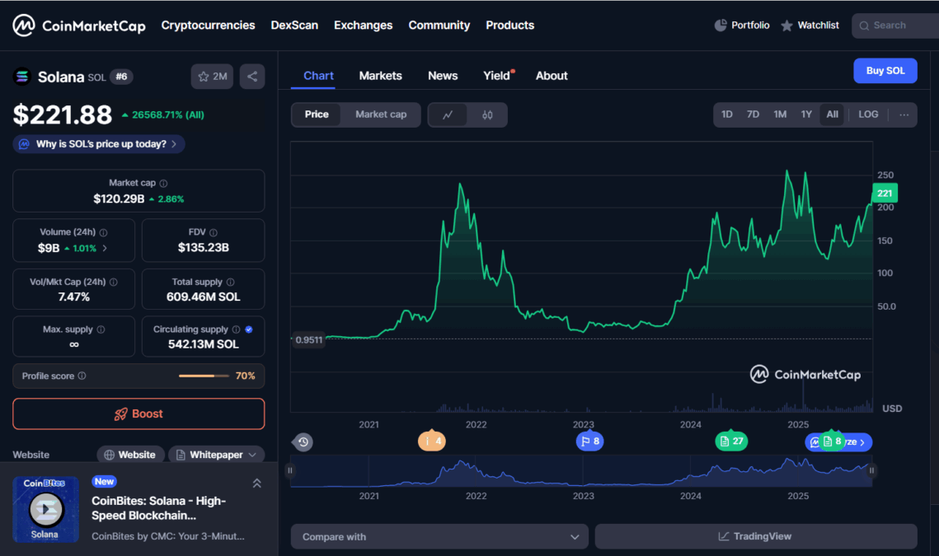
Task: Click the Profile score info icon
Action: (82, 376)
